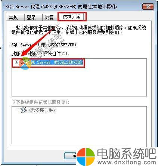Viewport: 158px width, 166px height.
Task: Select the <无依存关系> entry
Action: tap(42, 110)
